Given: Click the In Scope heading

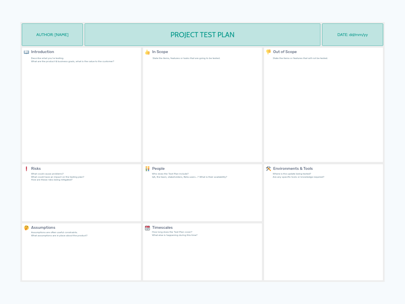Looking at the screenshot, I should tap(160, 52).
